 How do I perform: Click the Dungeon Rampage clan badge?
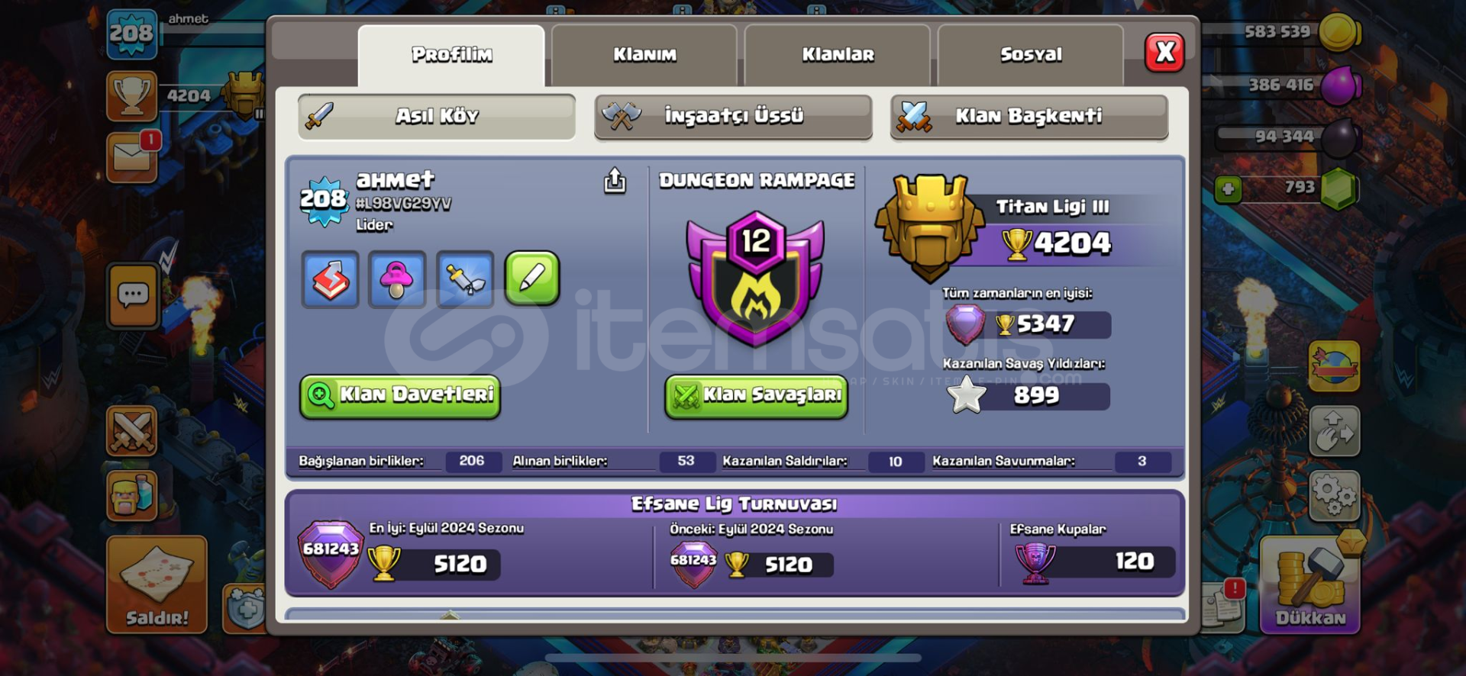click(756, 278)
